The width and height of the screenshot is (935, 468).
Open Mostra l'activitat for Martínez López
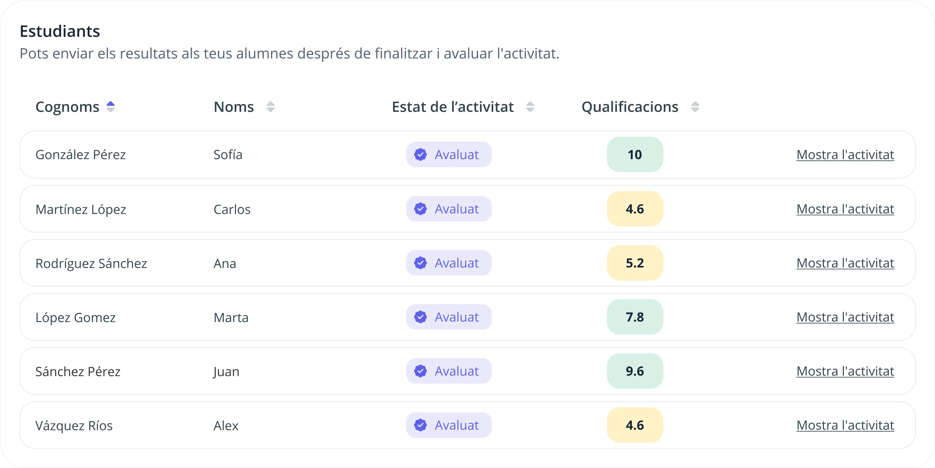(x=845, y=209)
